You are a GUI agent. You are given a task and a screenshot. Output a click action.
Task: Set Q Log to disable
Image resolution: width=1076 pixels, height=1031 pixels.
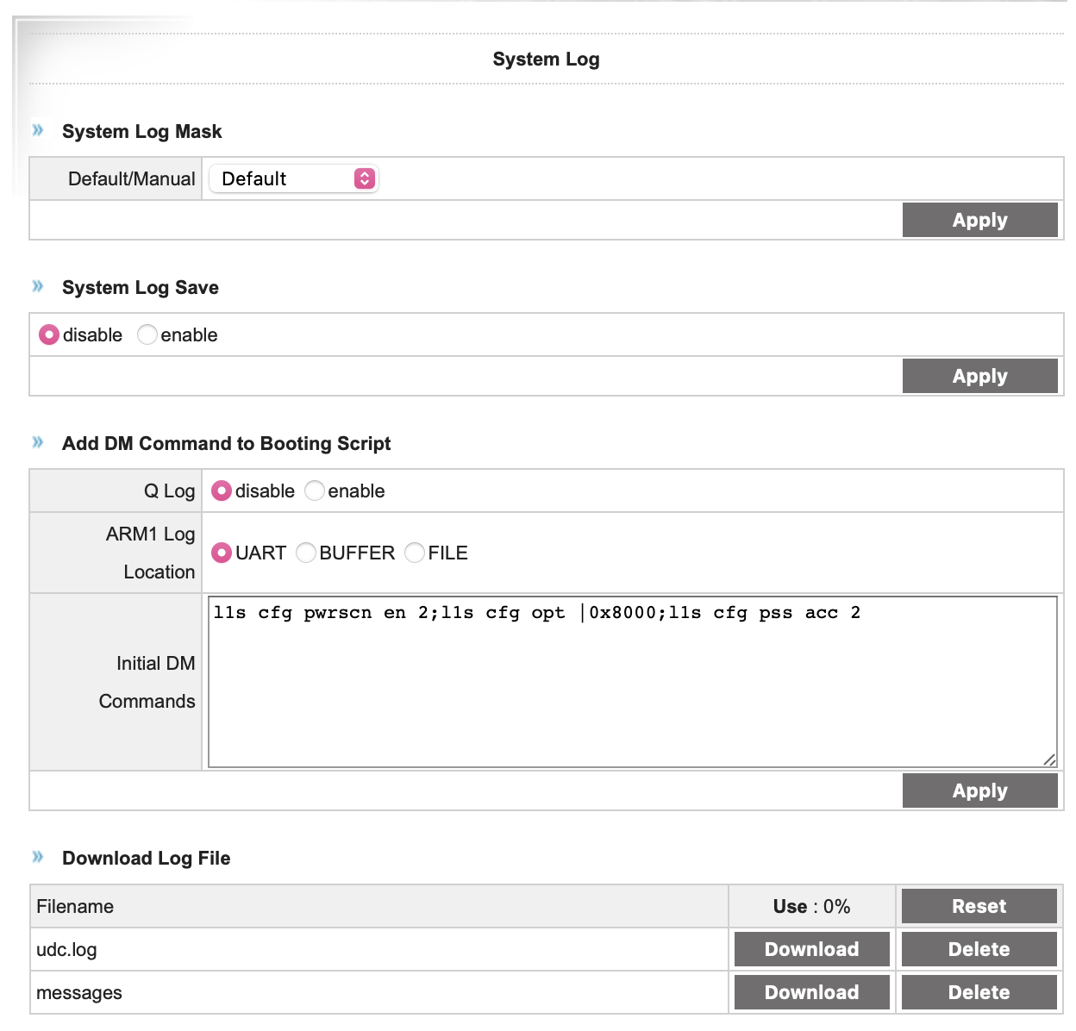tap(222, 491)
